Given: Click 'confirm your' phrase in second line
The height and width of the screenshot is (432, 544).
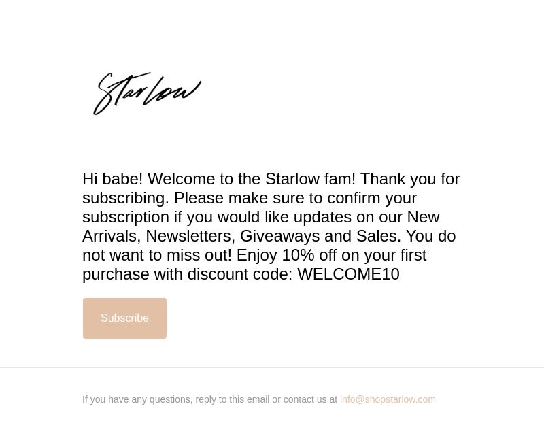Looking at the screenshot, I should [x=371, y=198].
